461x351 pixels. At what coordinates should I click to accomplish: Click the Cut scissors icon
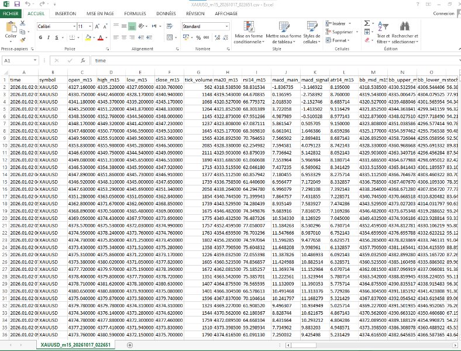tap(23, 23)
